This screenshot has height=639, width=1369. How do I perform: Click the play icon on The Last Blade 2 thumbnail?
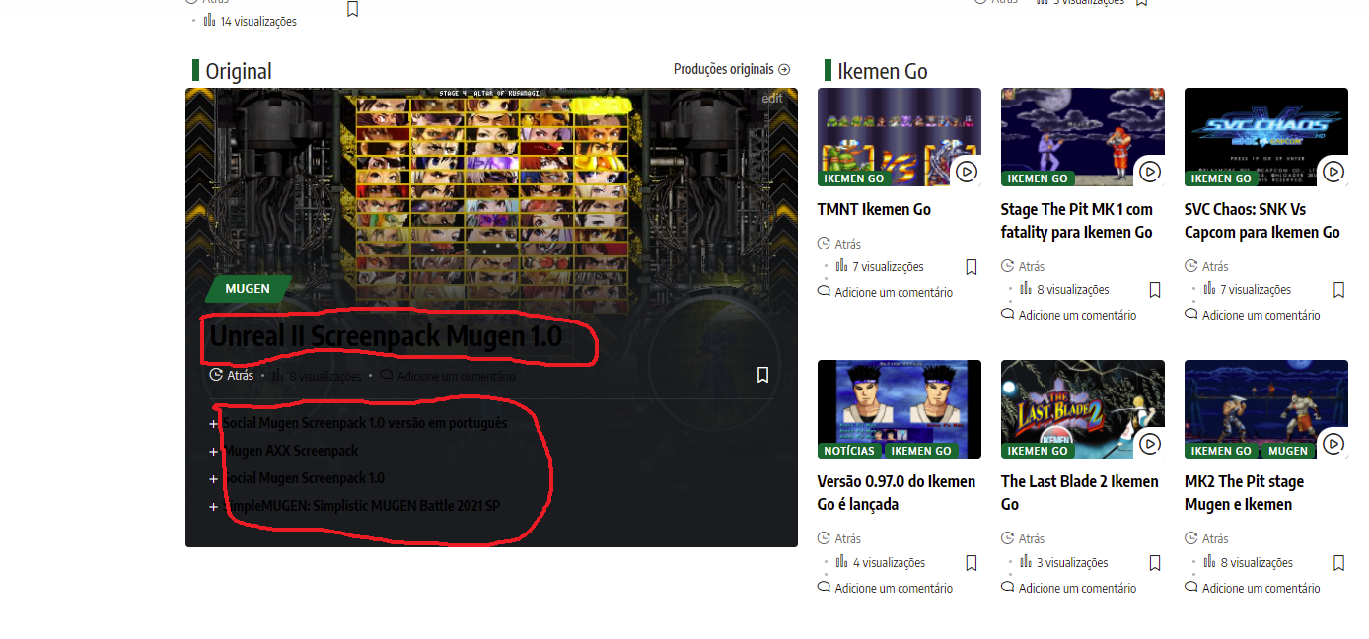[x=1150, y=443]
